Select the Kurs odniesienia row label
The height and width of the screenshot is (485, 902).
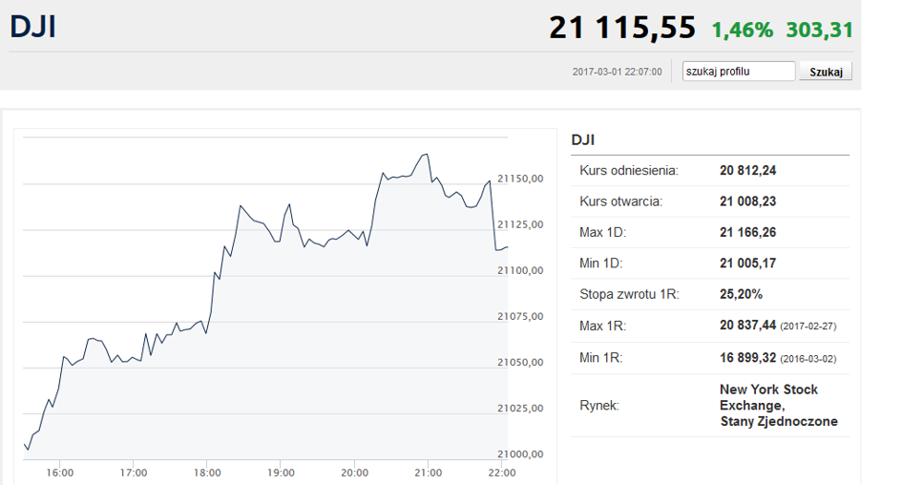pos(628,171)
